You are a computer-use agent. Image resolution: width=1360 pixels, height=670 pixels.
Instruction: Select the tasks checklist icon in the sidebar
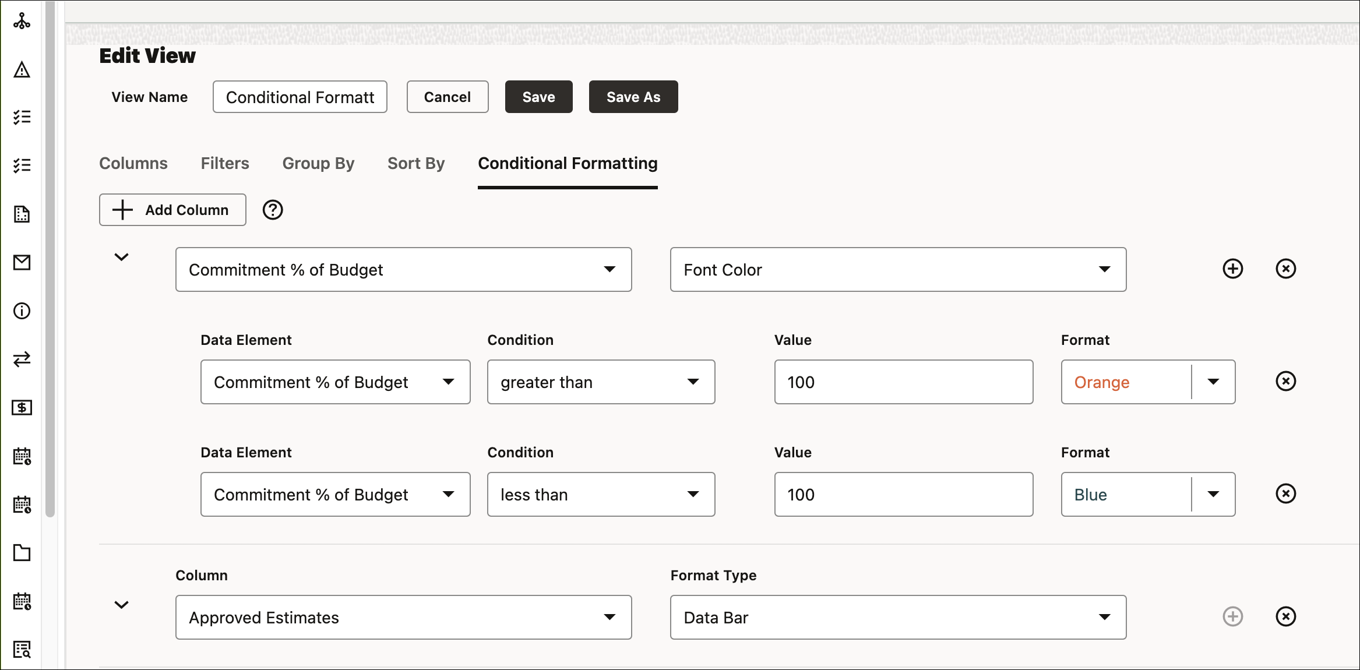click(x=22, y=117)
